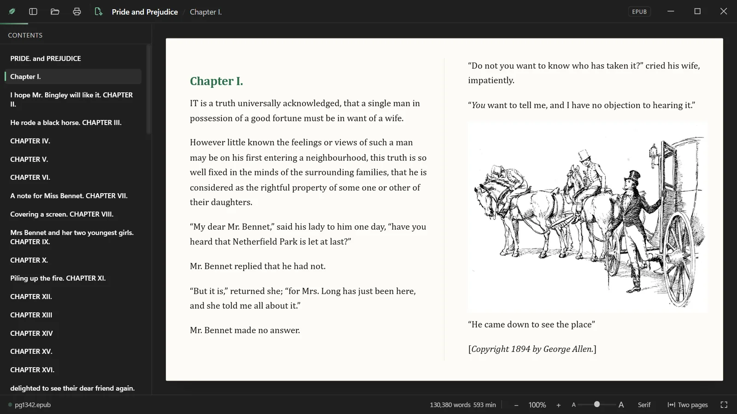Click the small A font size icon

(573, 405)
